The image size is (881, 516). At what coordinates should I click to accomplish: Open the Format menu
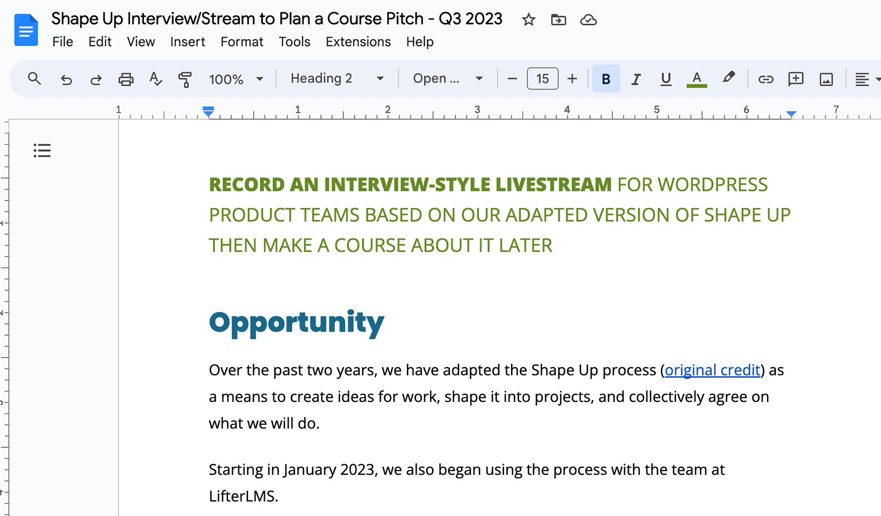click(242, 42)
